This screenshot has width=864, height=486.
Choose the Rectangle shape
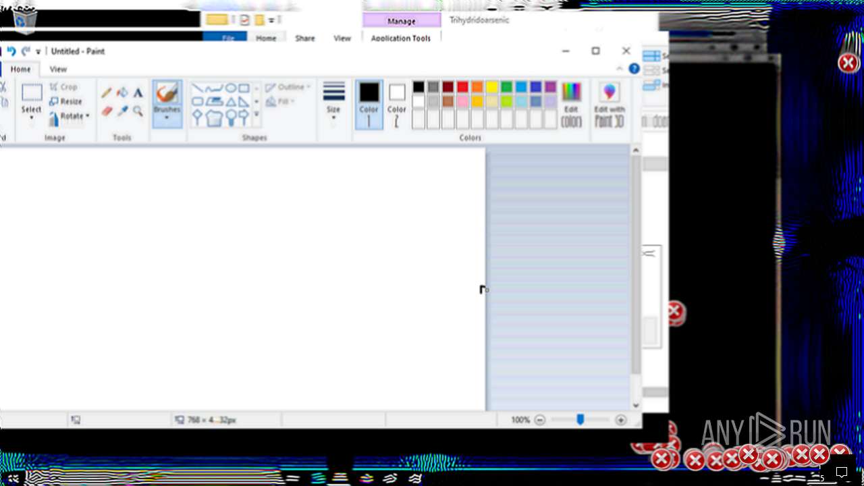(x=244, y=88)
